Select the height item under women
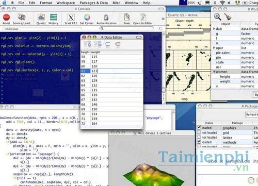Screen dimensions: 258x186 click(x=225, y=76)
